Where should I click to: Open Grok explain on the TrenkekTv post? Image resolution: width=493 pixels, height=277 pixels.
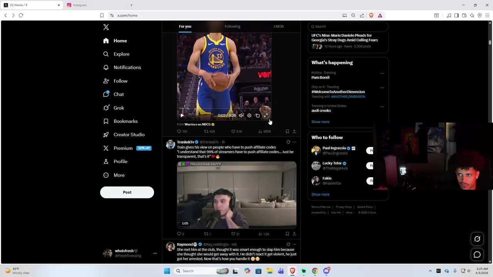pos(288,142)
